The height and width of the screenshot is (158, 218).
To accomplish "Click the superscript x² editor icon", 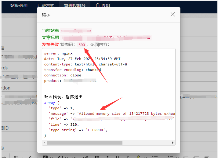I will pyautogui.click(x=85, y=156).
